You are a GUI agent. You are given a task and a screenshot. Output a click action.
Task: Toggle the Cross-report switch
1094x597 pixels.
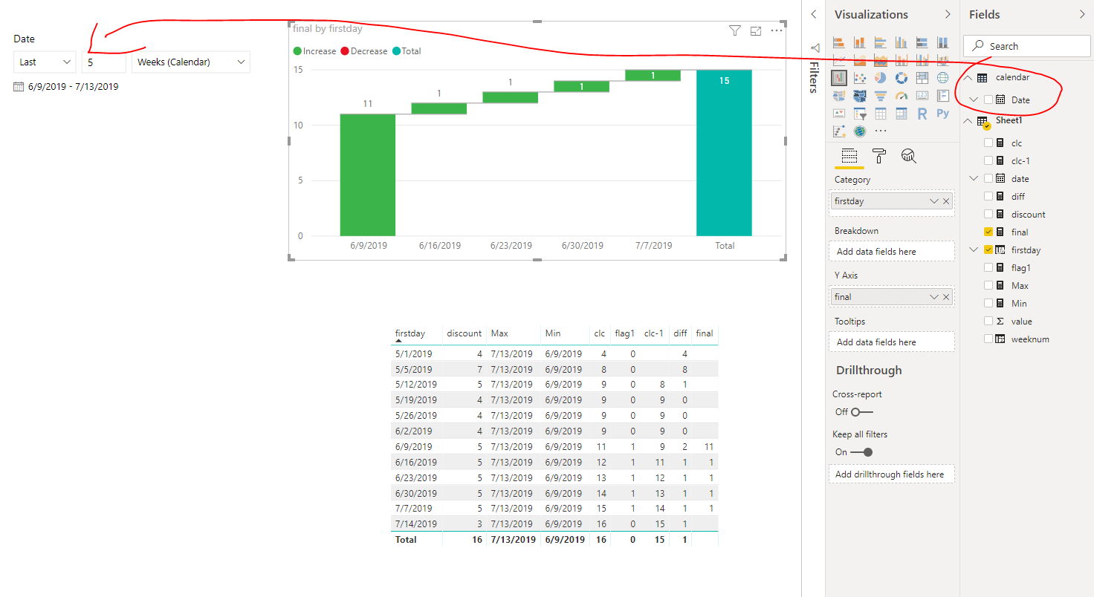(862, 412)
